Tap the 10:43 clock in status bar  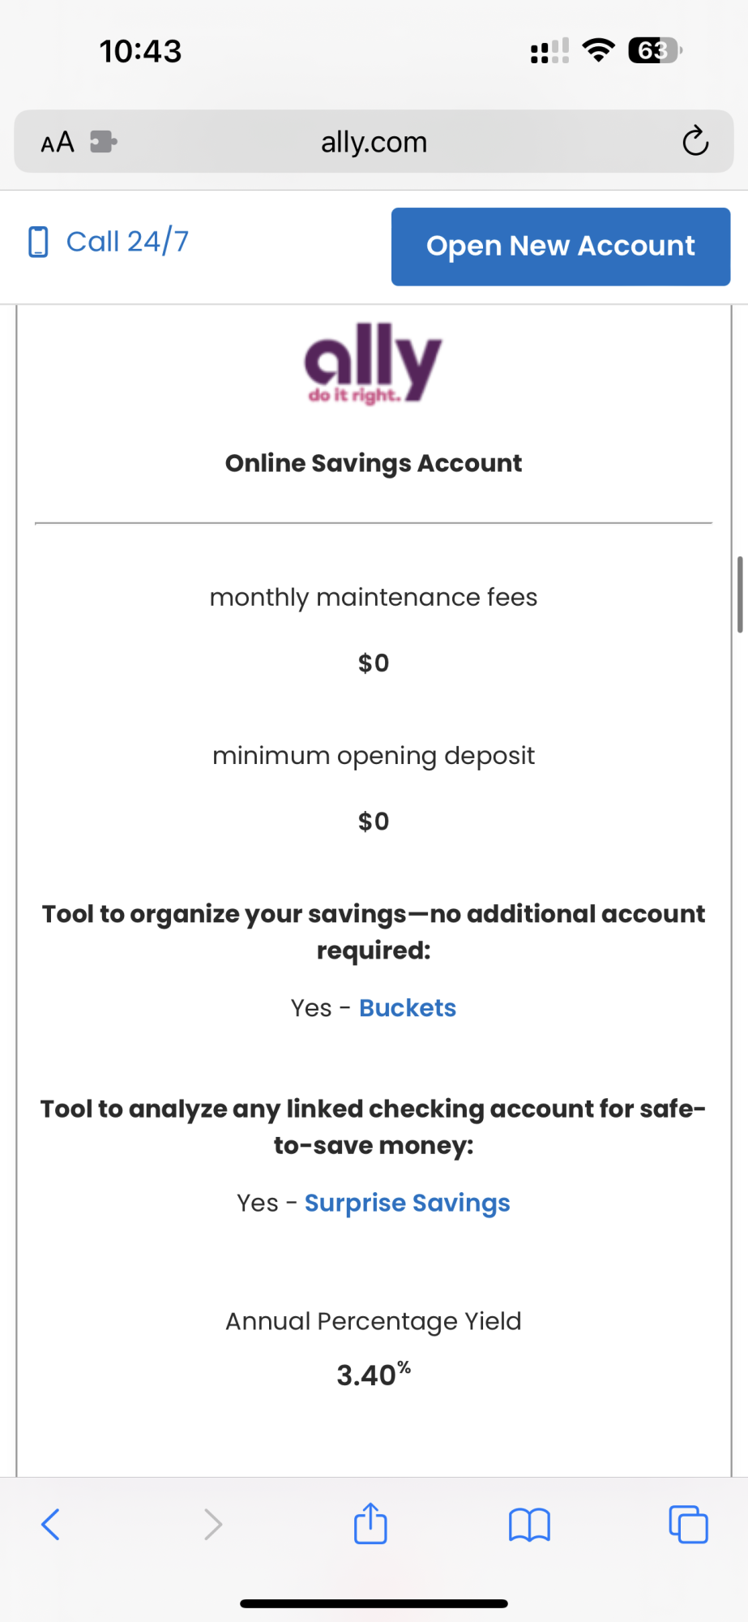(140, 51)
